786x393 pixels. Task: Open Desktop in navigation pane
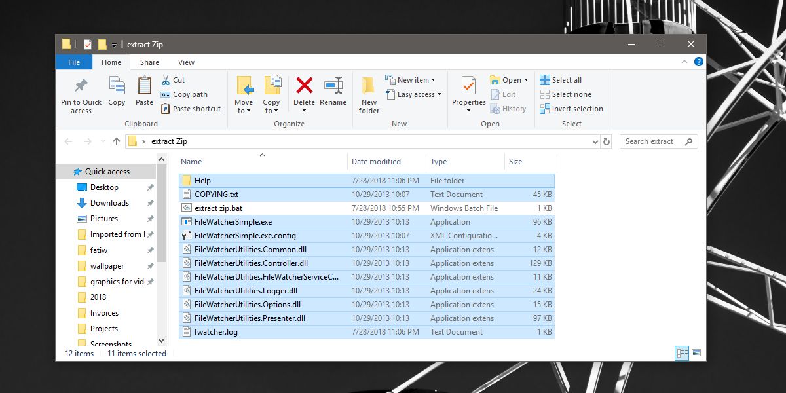(105, 187)
